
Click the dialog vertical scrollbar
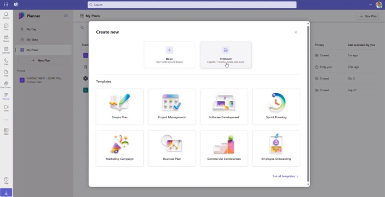tap(308, 104)
